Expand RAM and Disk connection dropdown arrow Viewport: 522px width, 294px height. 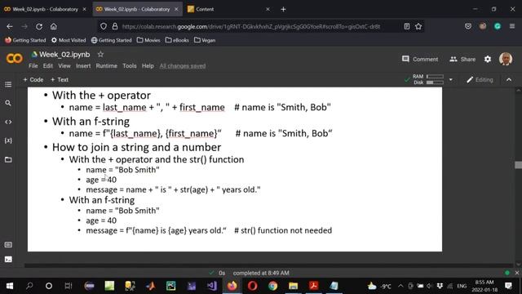point(451,80)
